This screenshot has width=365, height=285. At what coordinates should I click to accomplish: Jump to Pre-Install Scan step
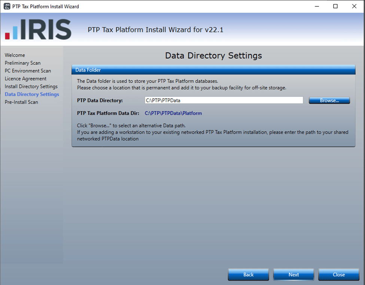[21, 102]
